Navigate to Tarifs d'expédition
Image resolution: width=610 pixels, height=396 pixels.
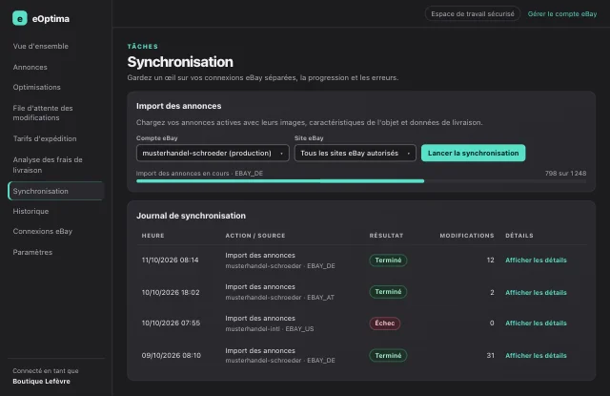tap(45, 138)
